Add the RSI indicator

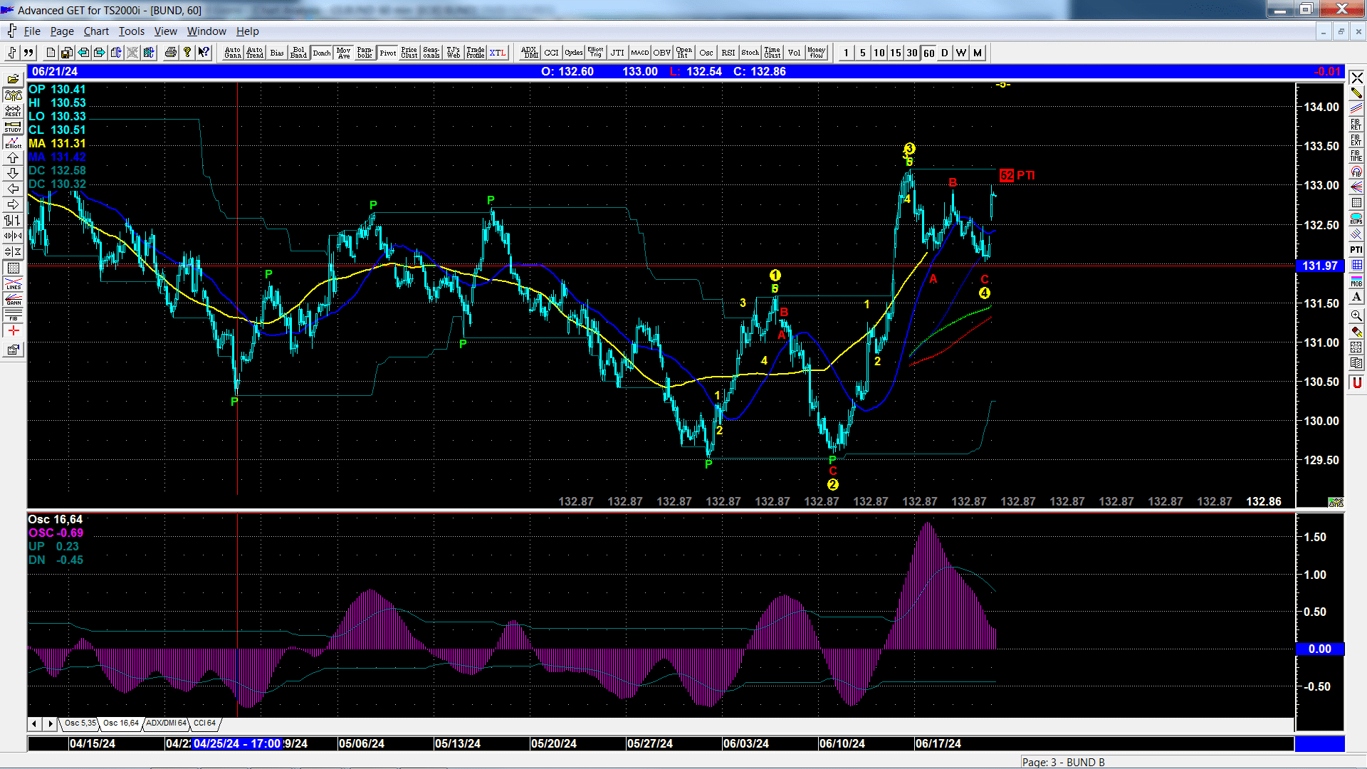(728, 53)
